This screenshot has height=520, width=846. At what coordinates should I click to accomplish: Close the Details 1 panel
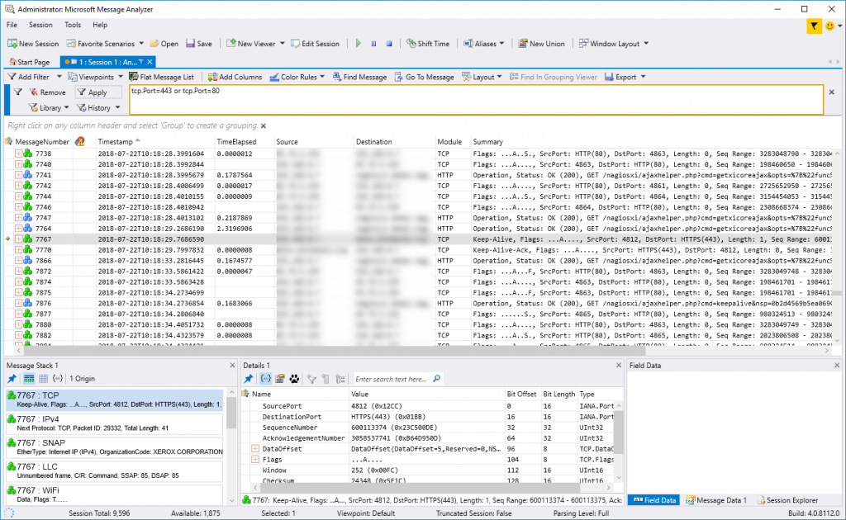pos(619,366)
